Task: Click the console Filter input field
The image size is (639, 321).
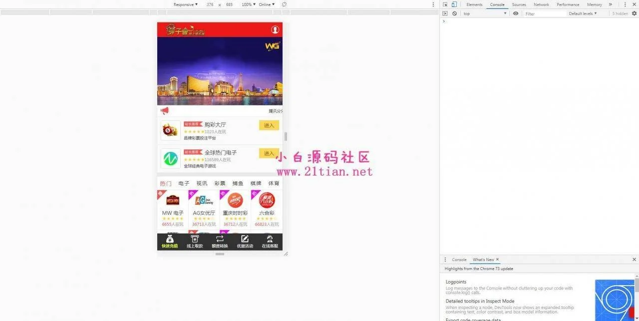Action: coord(544,13)
